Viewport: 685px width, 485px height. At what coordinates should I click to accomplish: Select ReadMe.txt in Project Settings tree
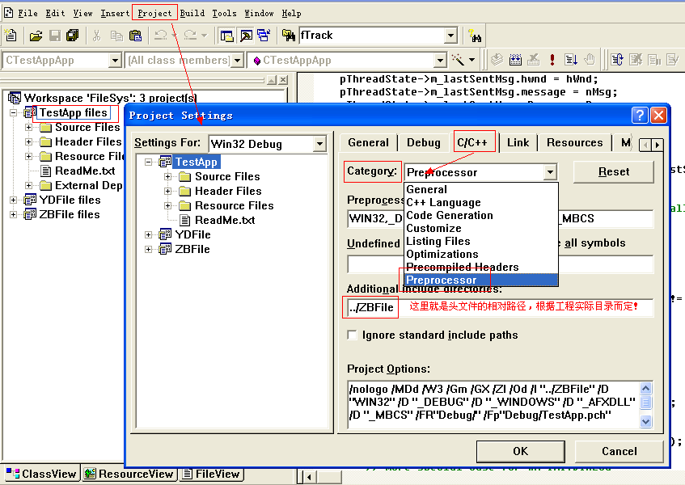225,220
